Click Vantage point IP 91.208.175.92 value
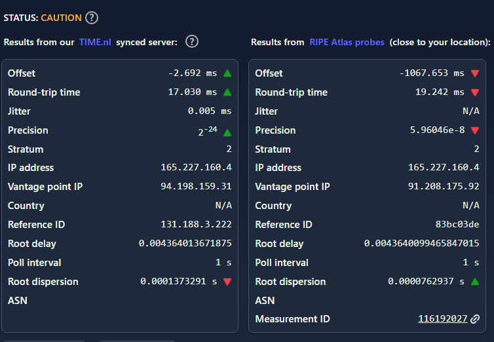 (444, 186)
